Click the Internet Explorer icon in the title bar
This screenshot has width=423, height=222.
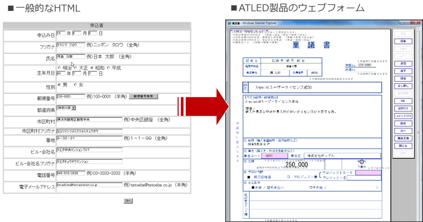coord(229,23)
